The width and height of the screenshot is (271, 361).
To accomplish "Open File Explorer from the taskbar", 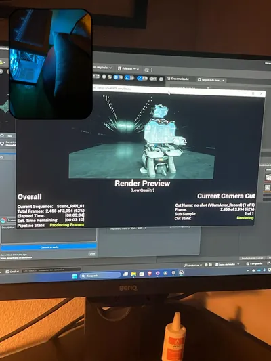I will coord(133,274).
